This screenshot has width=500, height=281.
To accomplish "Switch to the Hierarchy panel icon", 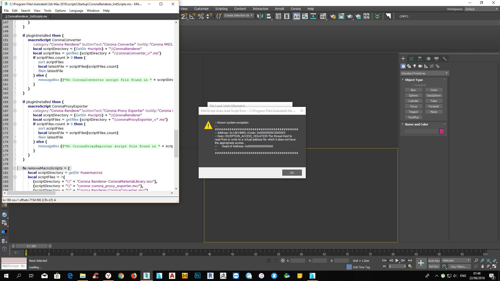I will click(x=420, y=59).
